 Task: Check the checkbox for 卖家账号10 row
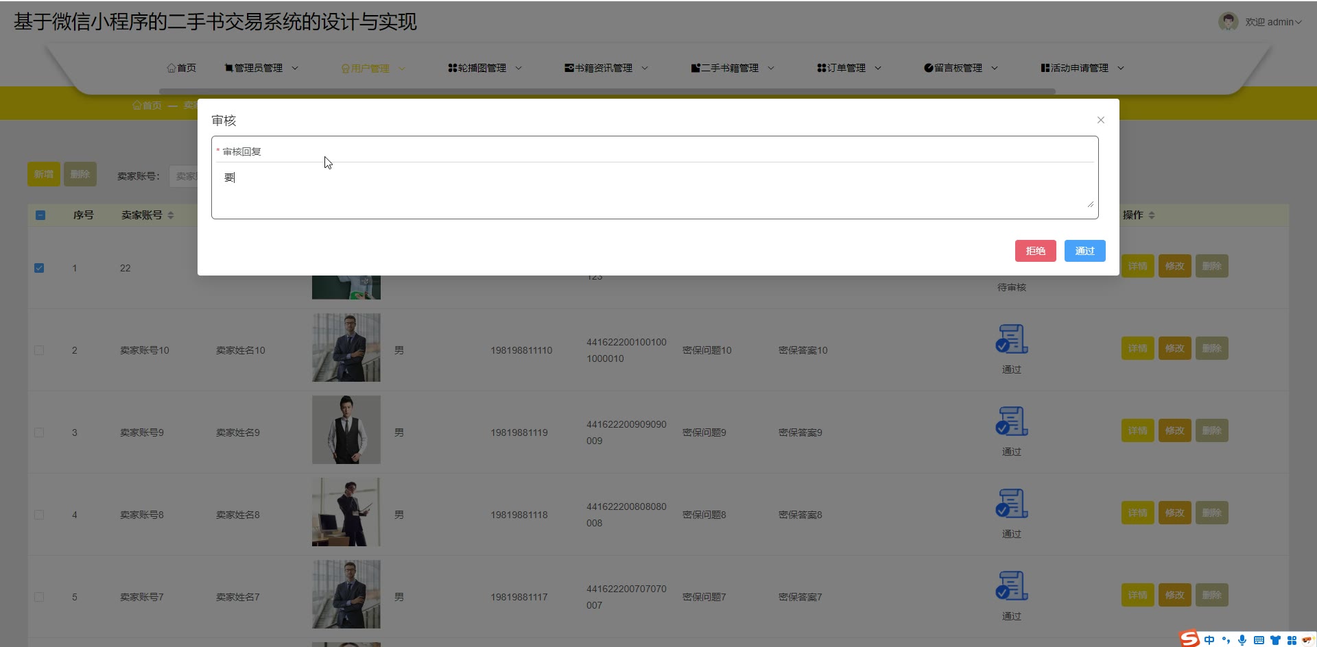pyautogui.click(x=39, y=350)
